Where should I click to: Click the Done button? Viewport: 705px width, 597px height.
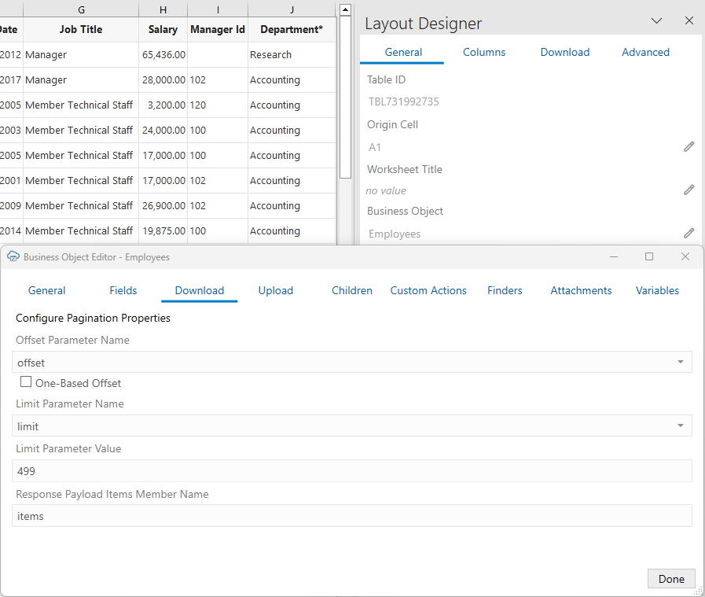[x=671, y=578]
